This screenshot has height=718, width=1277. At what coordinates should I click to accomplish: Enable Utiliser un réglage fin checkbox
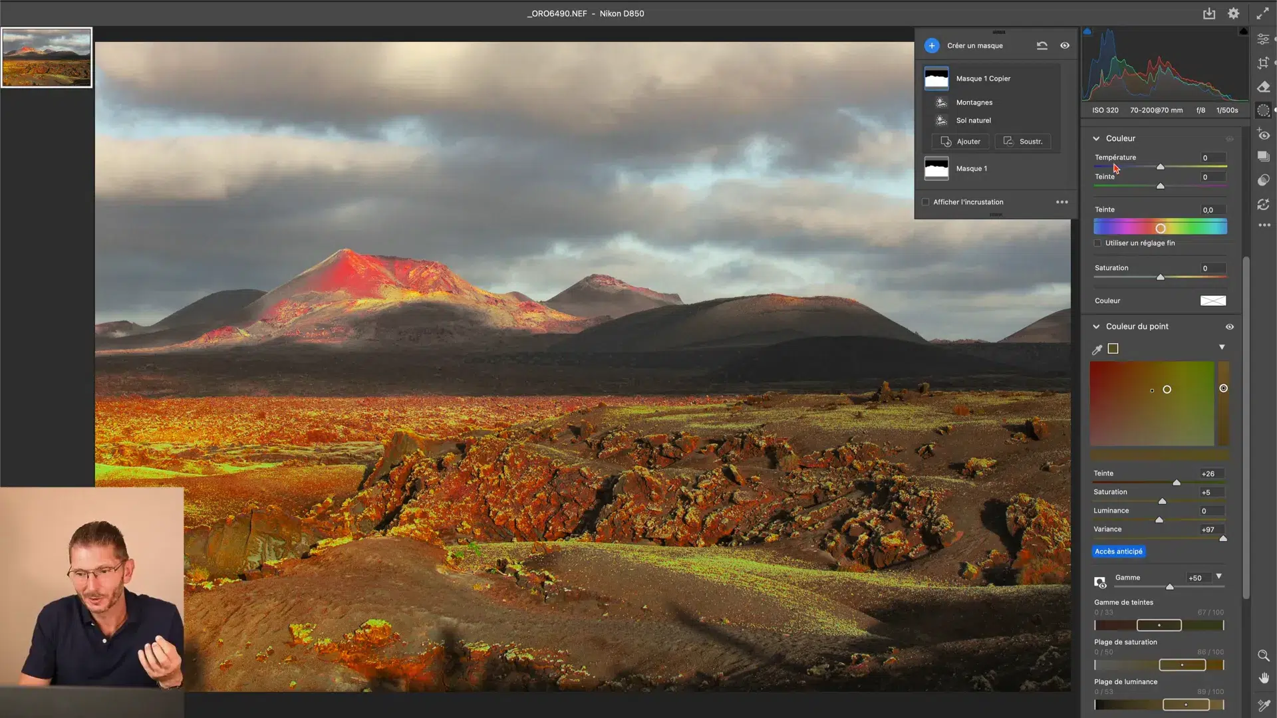point(1098,243)
